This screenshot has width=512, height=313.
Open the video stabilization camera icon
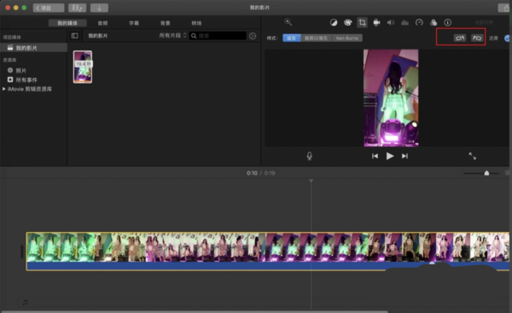tap(376, 22)
